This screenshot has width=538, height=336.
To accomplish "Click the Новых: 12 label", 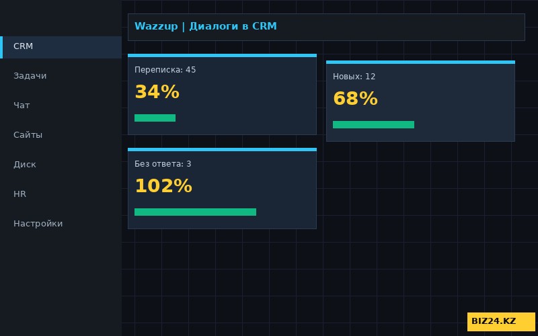I will [x=354, y=77].
